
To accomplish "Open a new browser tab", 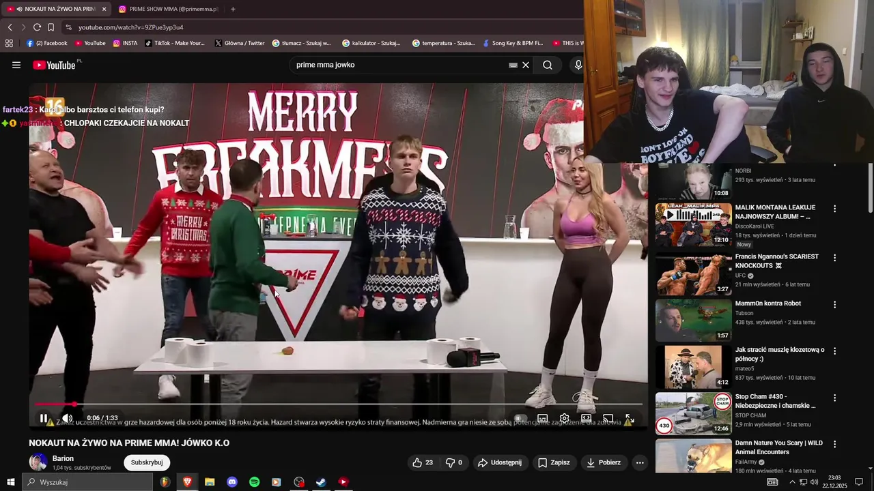I will point(233,9).
